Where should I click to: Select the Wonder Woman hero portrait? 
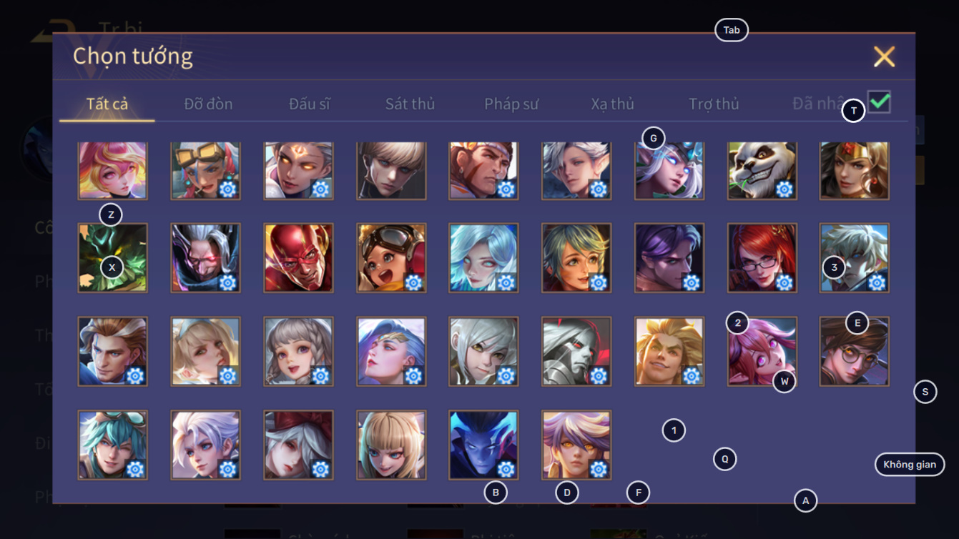coord(855,170)
